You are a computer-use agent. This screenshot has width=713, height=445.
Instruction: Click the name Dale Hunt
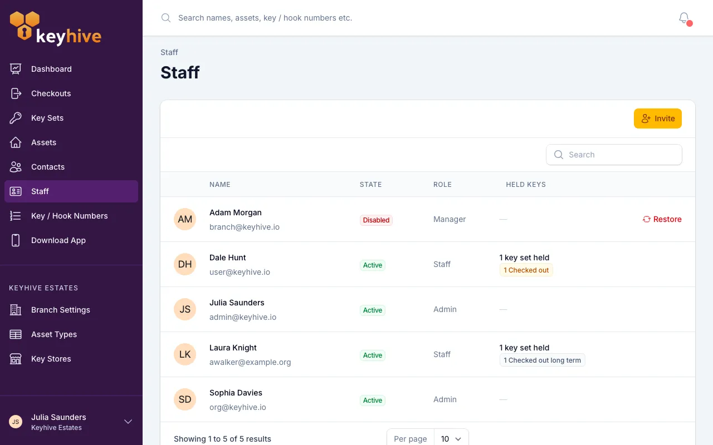pyautogui.click(x=228, y=258)
